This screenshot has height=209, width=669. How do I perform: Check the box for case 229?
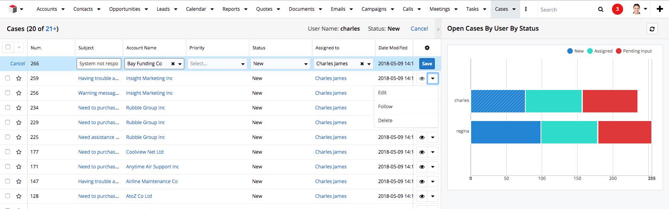8,122
